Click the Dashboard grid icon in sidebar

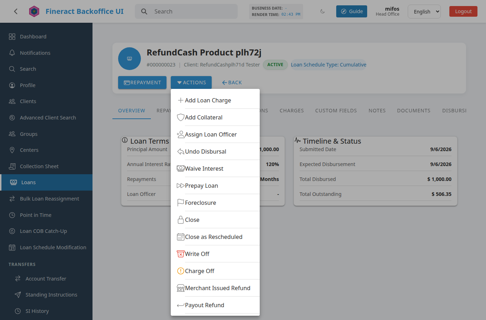point(12,37)
